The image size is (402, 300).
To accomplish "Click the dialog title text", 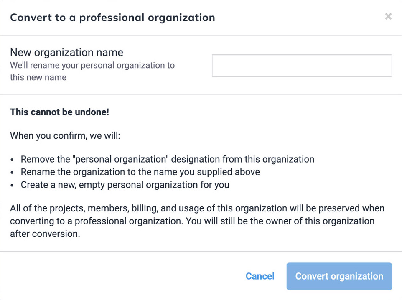I will click(112, 18).
